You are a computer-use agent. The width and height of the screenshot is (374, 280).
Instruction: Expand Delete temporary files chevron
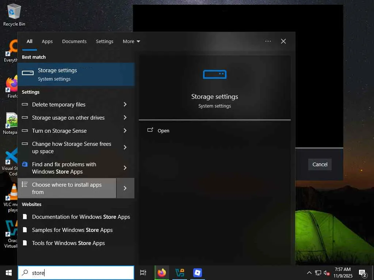[125, 104]
